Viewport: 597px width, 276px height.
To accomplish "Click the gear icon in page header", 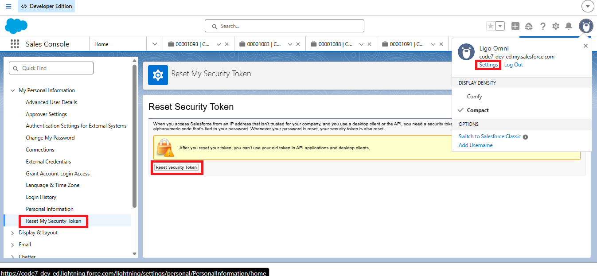I will point(158,75).
